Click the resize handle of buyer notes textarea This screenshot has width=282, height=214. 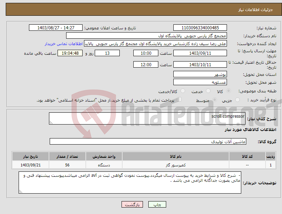(x=21, y=191)
